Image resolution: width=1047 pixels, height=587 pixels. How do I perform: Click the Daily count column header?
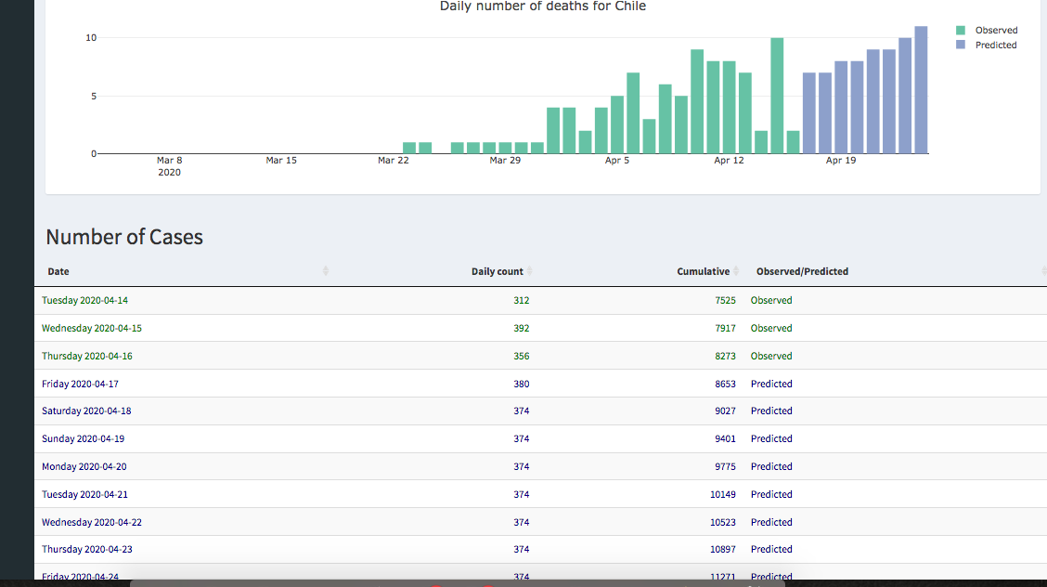497,271
